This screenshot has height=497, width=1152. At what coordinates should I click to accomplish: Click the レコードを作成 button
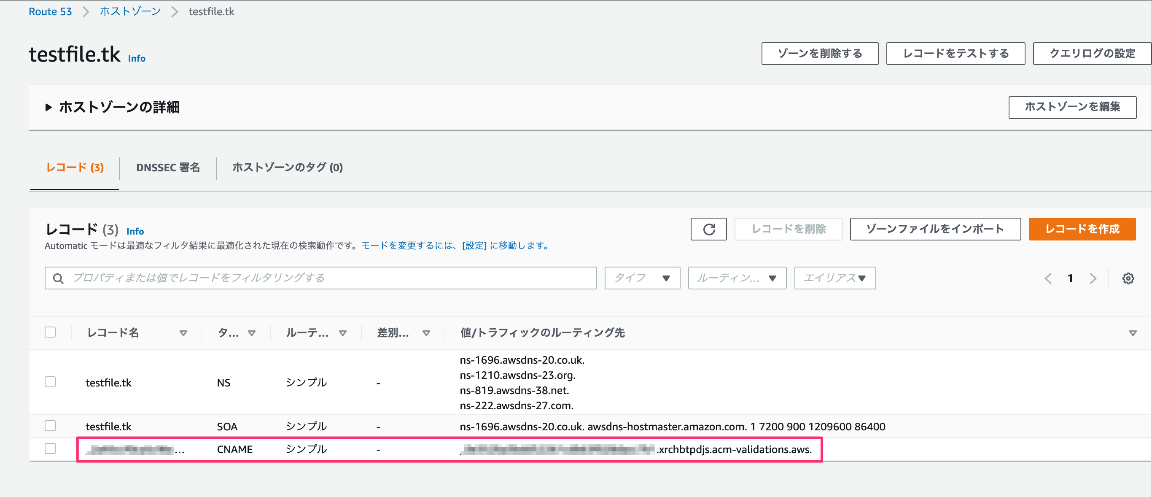point(1082,229)
